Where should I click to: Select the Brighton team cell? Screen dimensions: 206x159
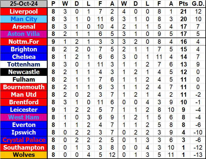tap(24, 49)
